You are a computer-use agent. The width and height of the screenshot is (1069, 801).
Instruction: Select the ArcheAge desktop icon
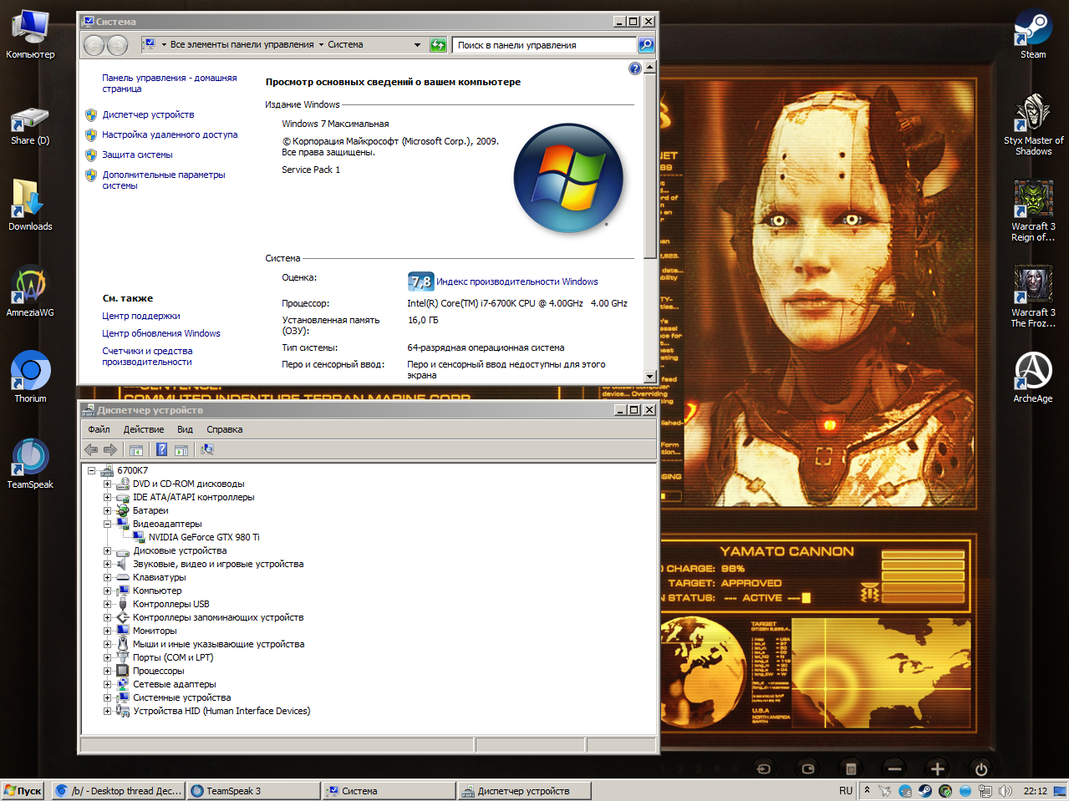1033,377
